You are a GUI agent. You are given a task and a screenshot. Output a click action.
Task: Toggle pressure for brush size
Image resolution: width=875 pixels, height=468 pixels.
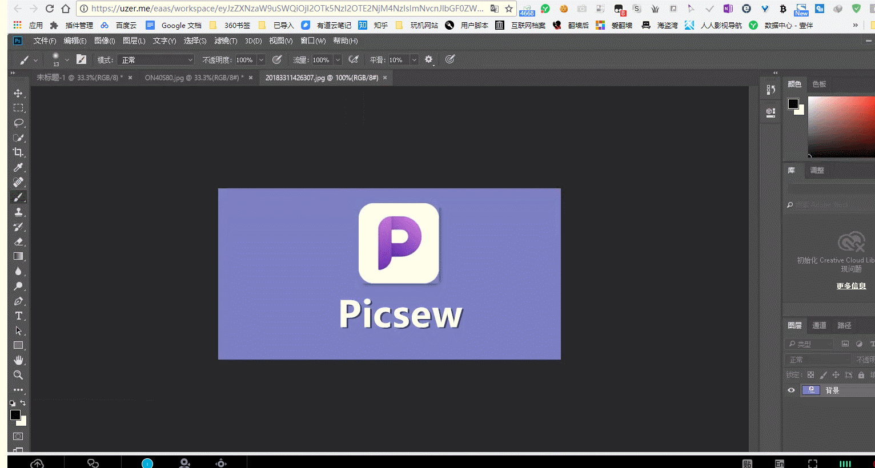[x=450, y=59]
